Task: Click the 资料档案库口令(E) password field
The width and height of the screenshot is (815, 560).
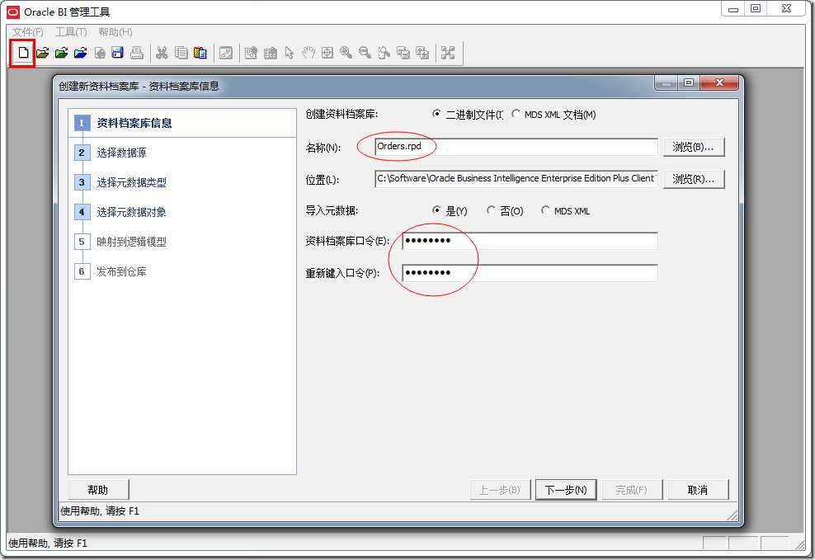Action: pyautogui.click(x=530, y=241)
